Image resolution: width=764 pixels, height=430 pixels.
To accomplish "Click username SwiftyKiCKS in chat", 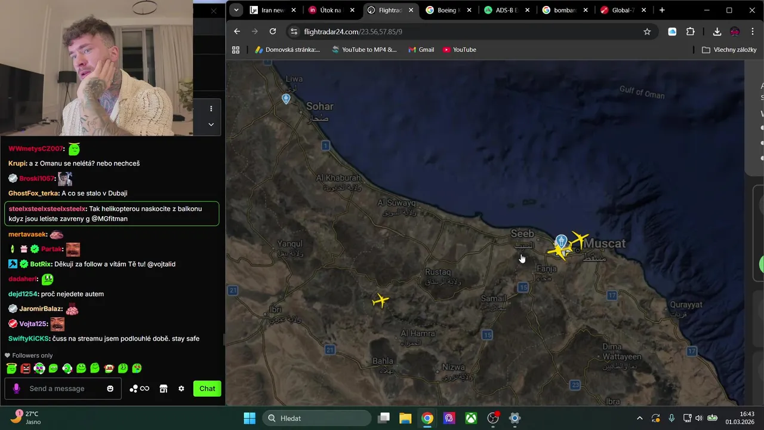I will click(28, 339).
